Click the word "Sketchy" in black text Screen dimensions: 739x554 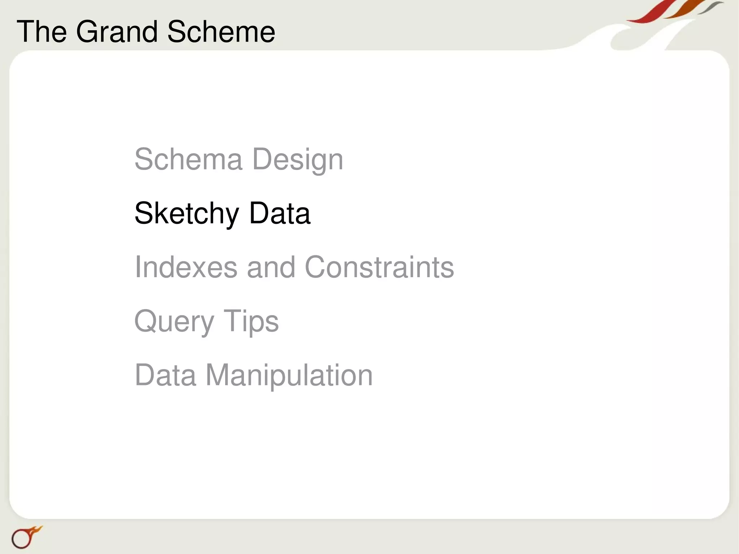pyautogui.click(x=187, y=213)
